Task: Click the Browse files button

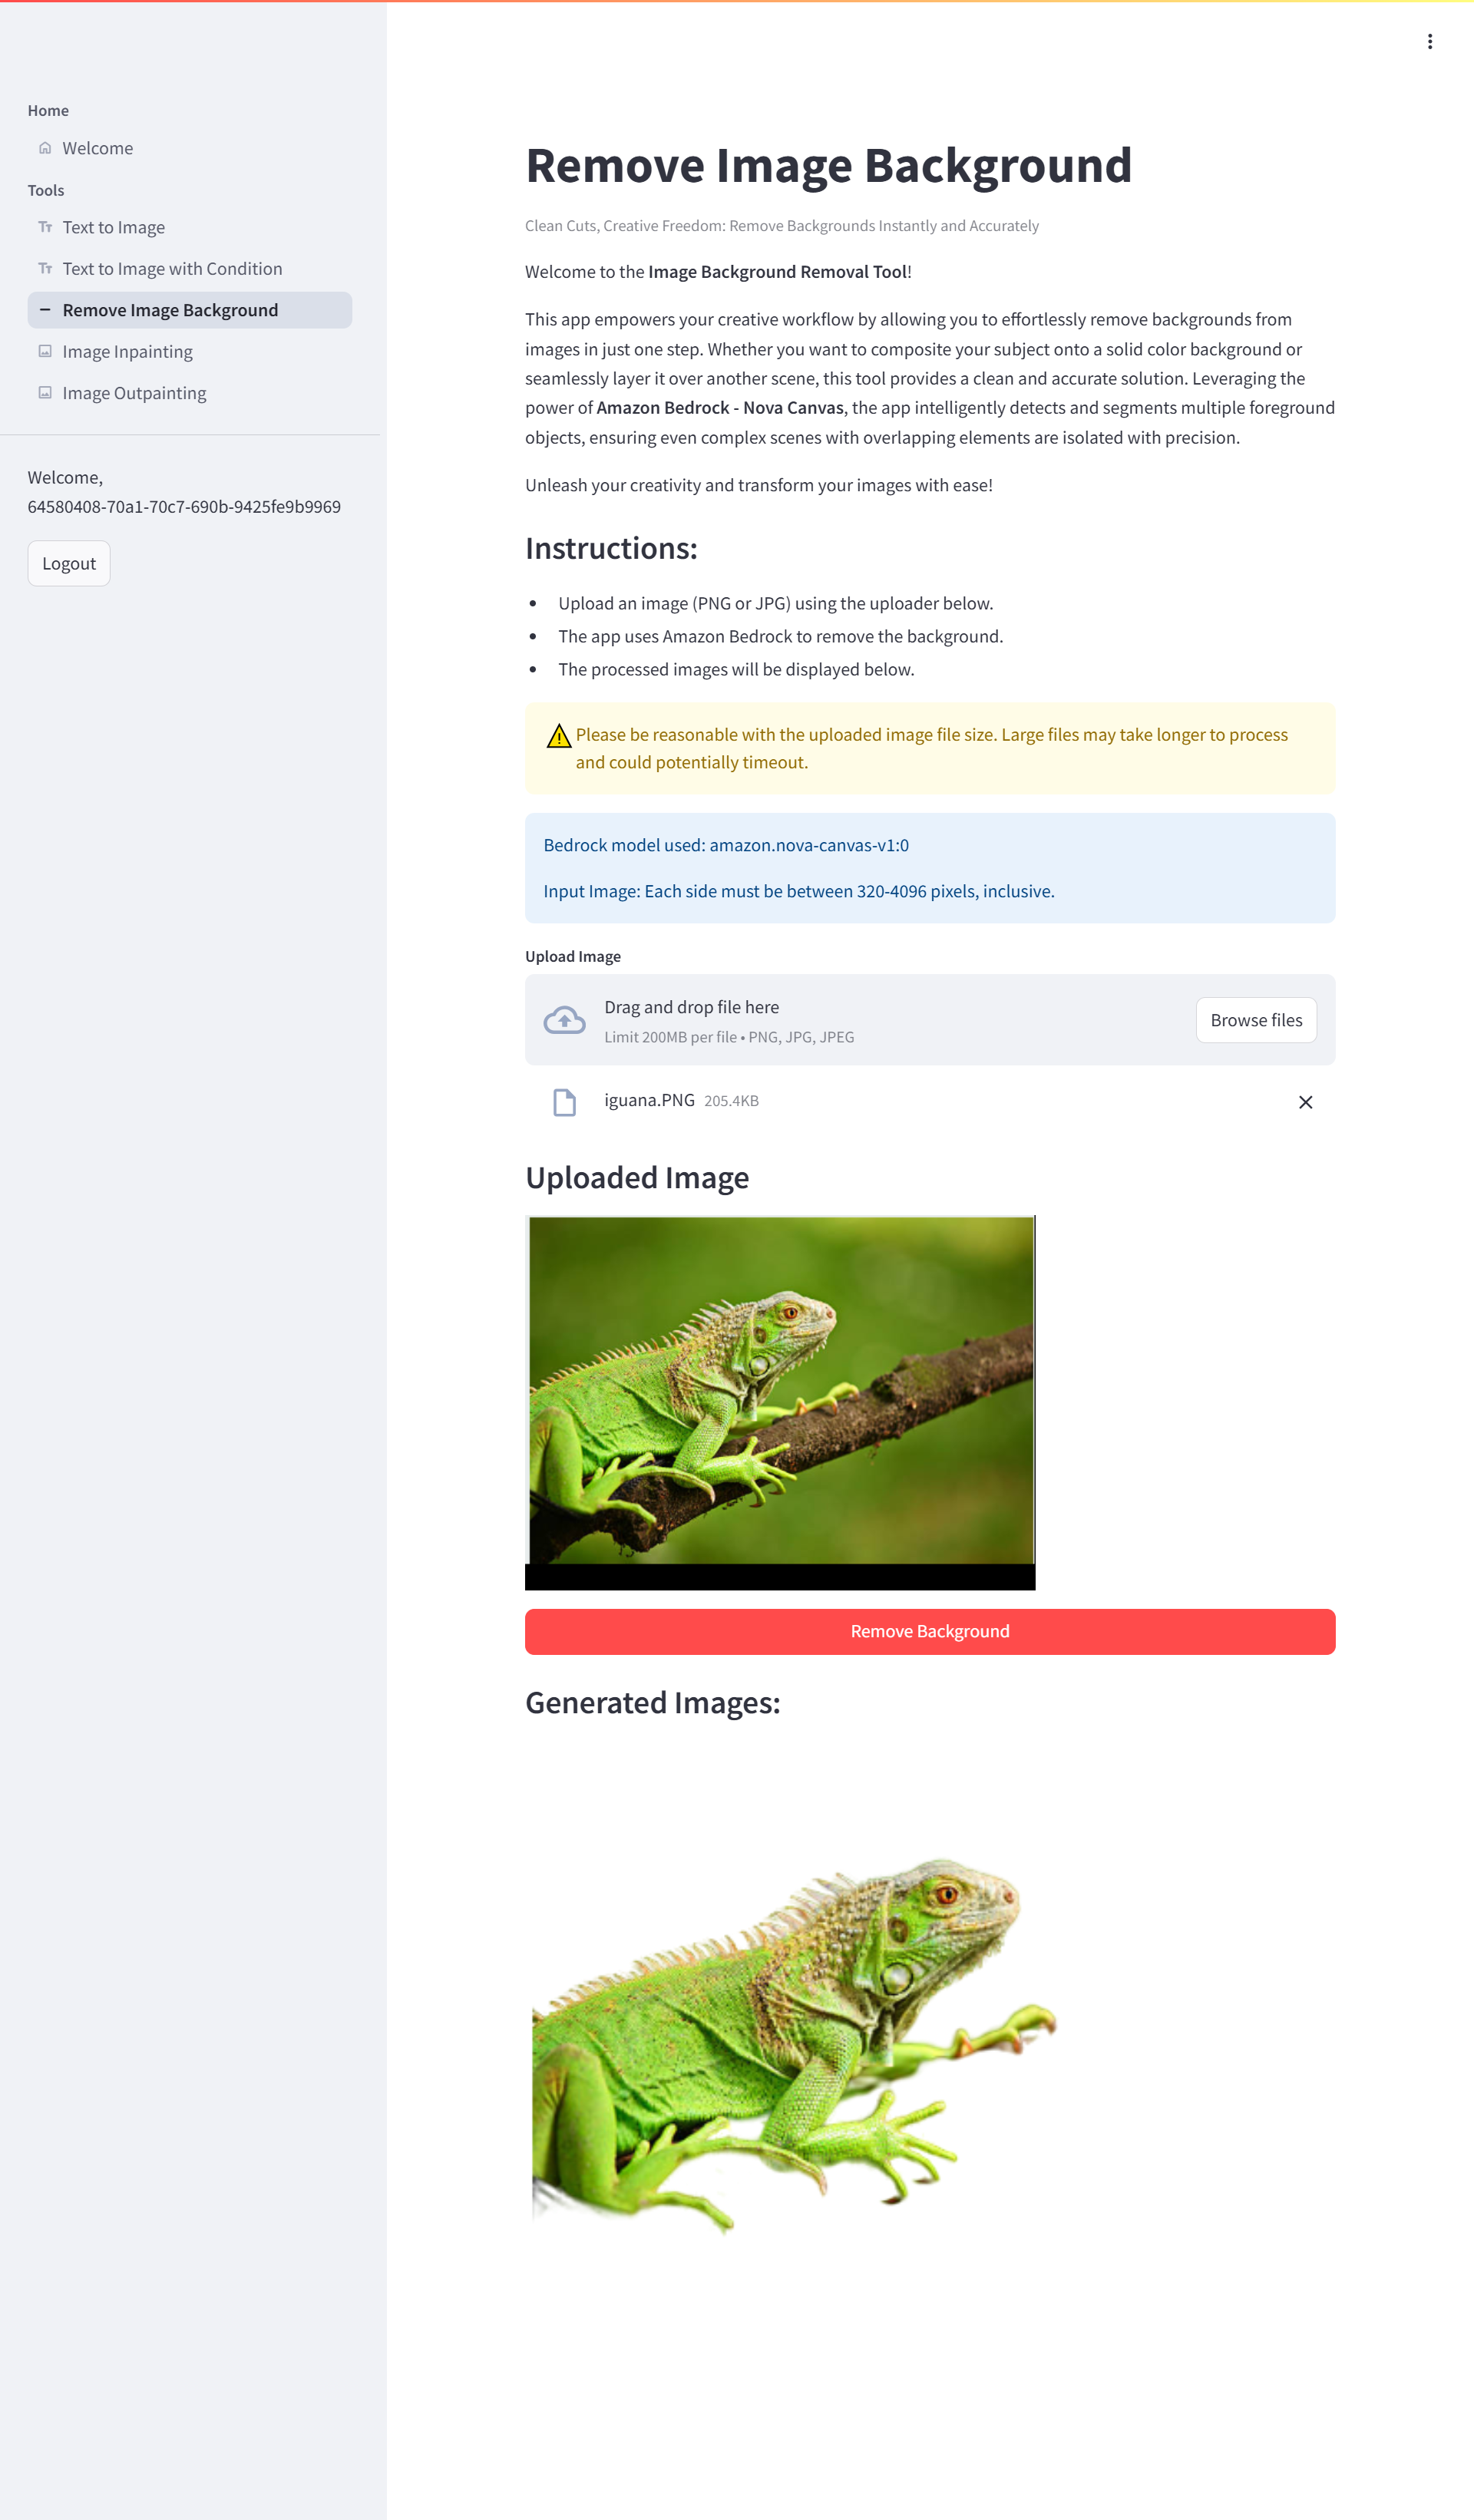Action: [1256, 1020]
